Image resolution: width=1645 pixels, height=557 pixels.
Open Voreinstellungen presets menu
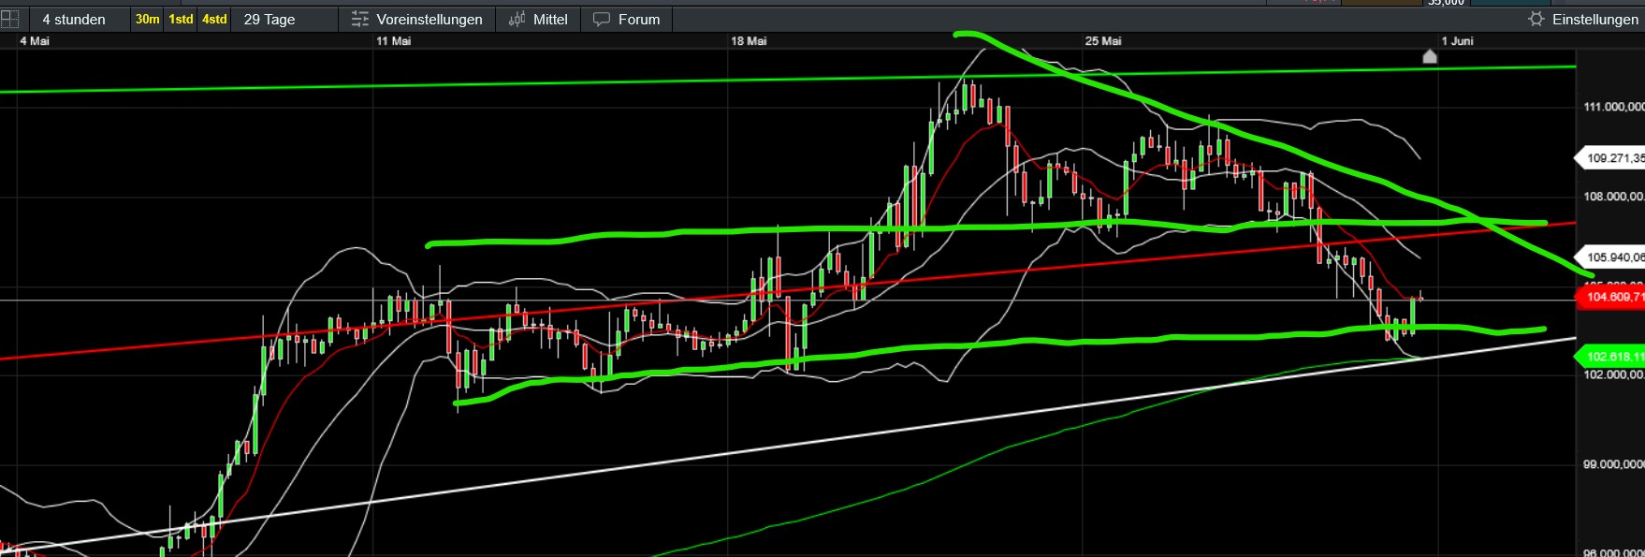point(417,19)
